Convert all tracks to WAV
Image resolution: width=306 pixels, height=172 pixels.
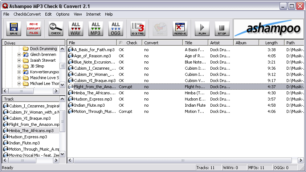tap(76, 29)
